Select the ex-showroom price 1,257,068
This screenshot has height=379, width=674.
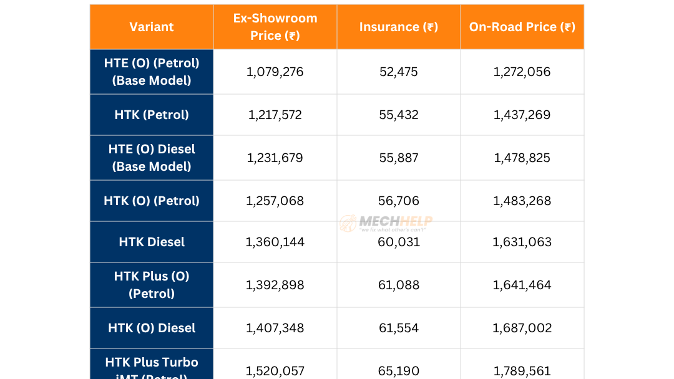pos(275,201)
